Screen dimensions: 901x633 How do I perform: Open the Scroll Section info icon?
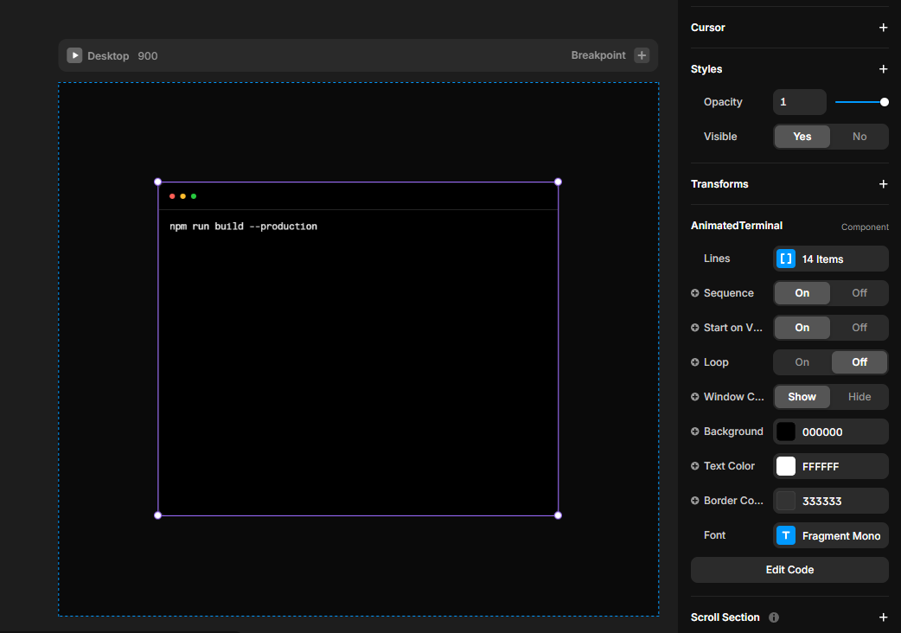pyautogui.click(x=774, y=617)
